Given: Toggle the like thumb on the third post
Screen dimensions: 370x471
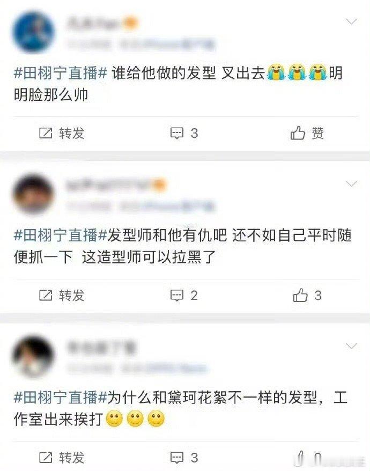Looking at the screenshot, I should tap(301, 458).
